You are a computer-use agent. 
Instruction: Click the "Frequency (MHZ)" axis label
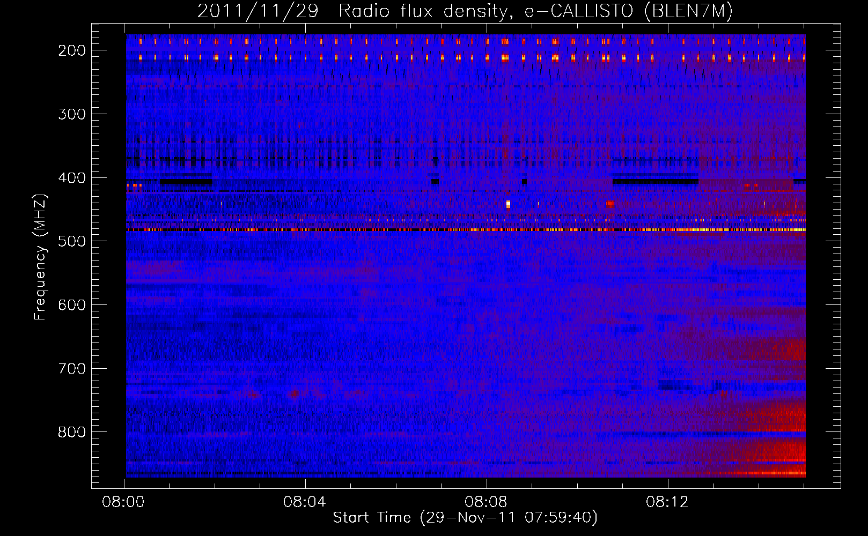(x=41, y=257)
